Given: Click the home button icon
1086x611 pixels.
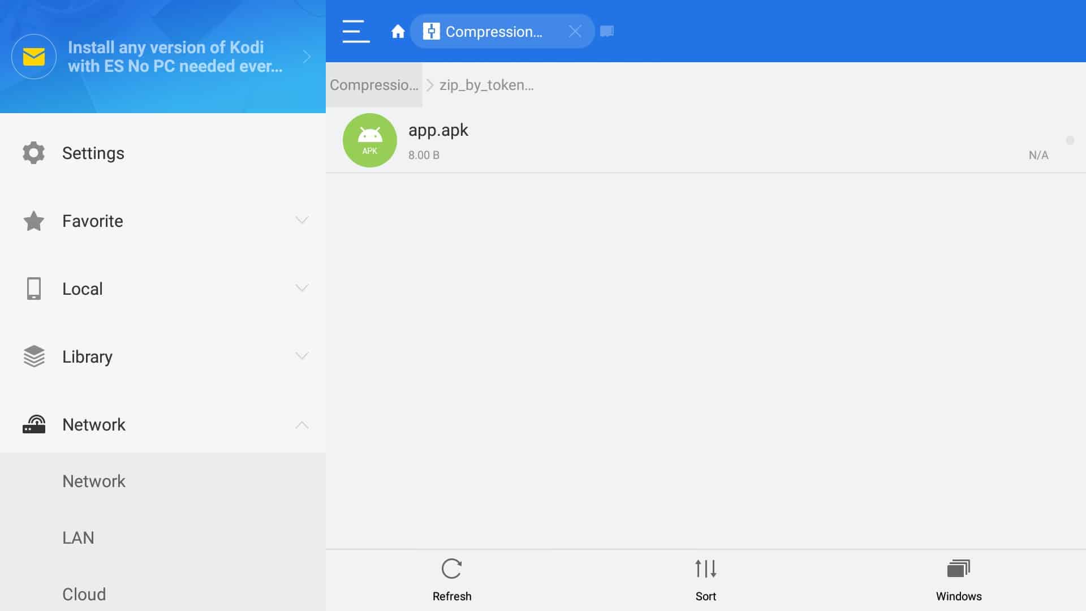Looking at the screenshot, I should tap(398, 31).
